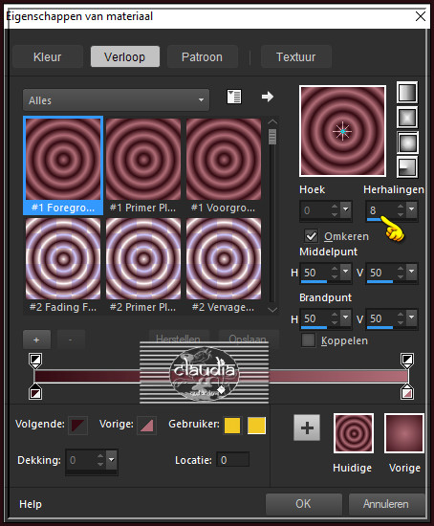
Task: Switch to the Patroon tab
Action: tap(202, 56)
